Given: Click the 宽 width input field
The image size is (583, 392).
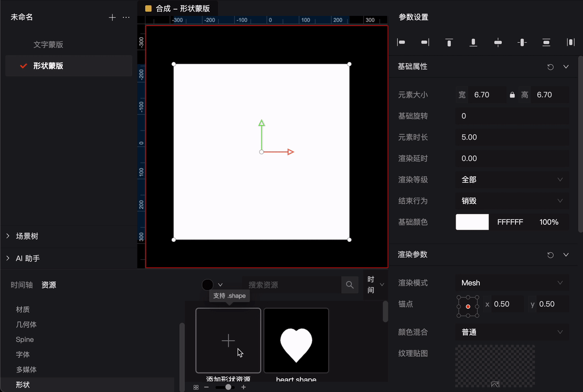Looking at the screenshot, I should [487, 95].
